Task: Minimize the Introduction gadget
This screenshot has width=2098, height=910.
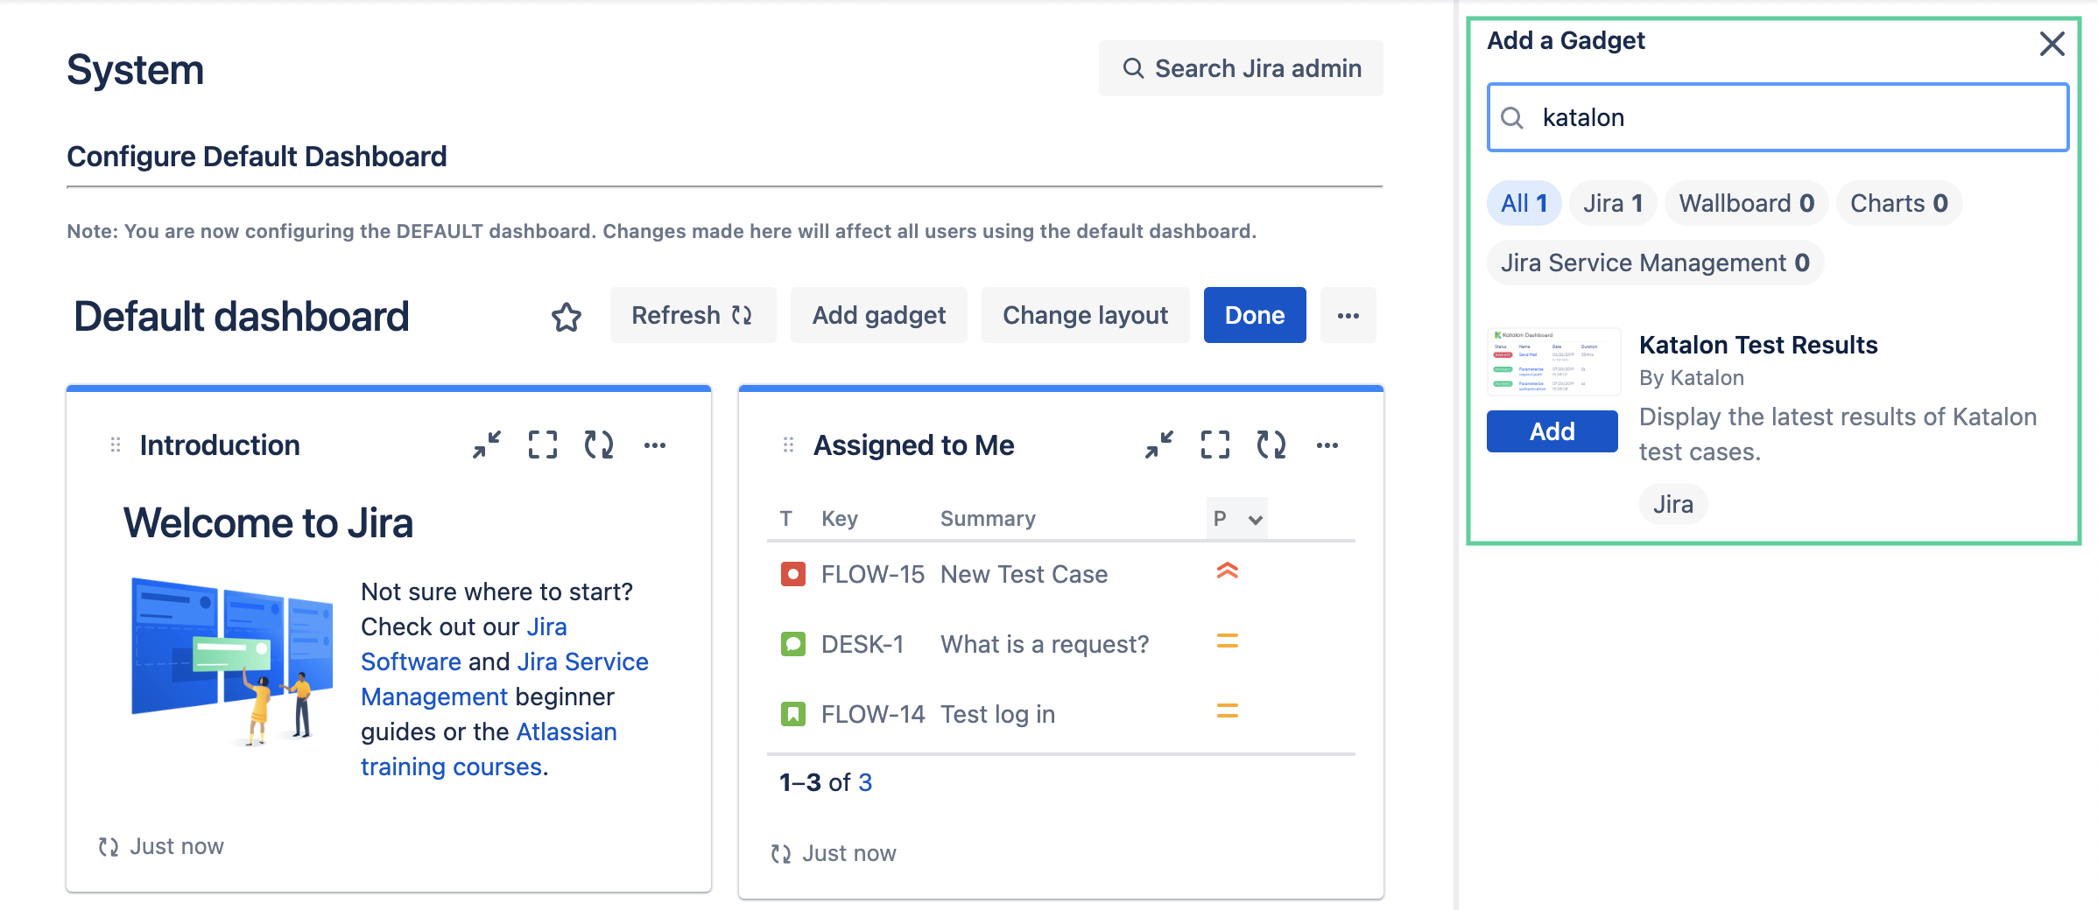Action: point(487,445)
